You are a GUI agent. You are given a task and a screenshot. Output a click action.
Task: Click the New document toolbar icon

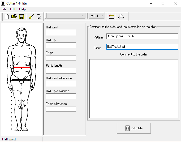point(7,16)
